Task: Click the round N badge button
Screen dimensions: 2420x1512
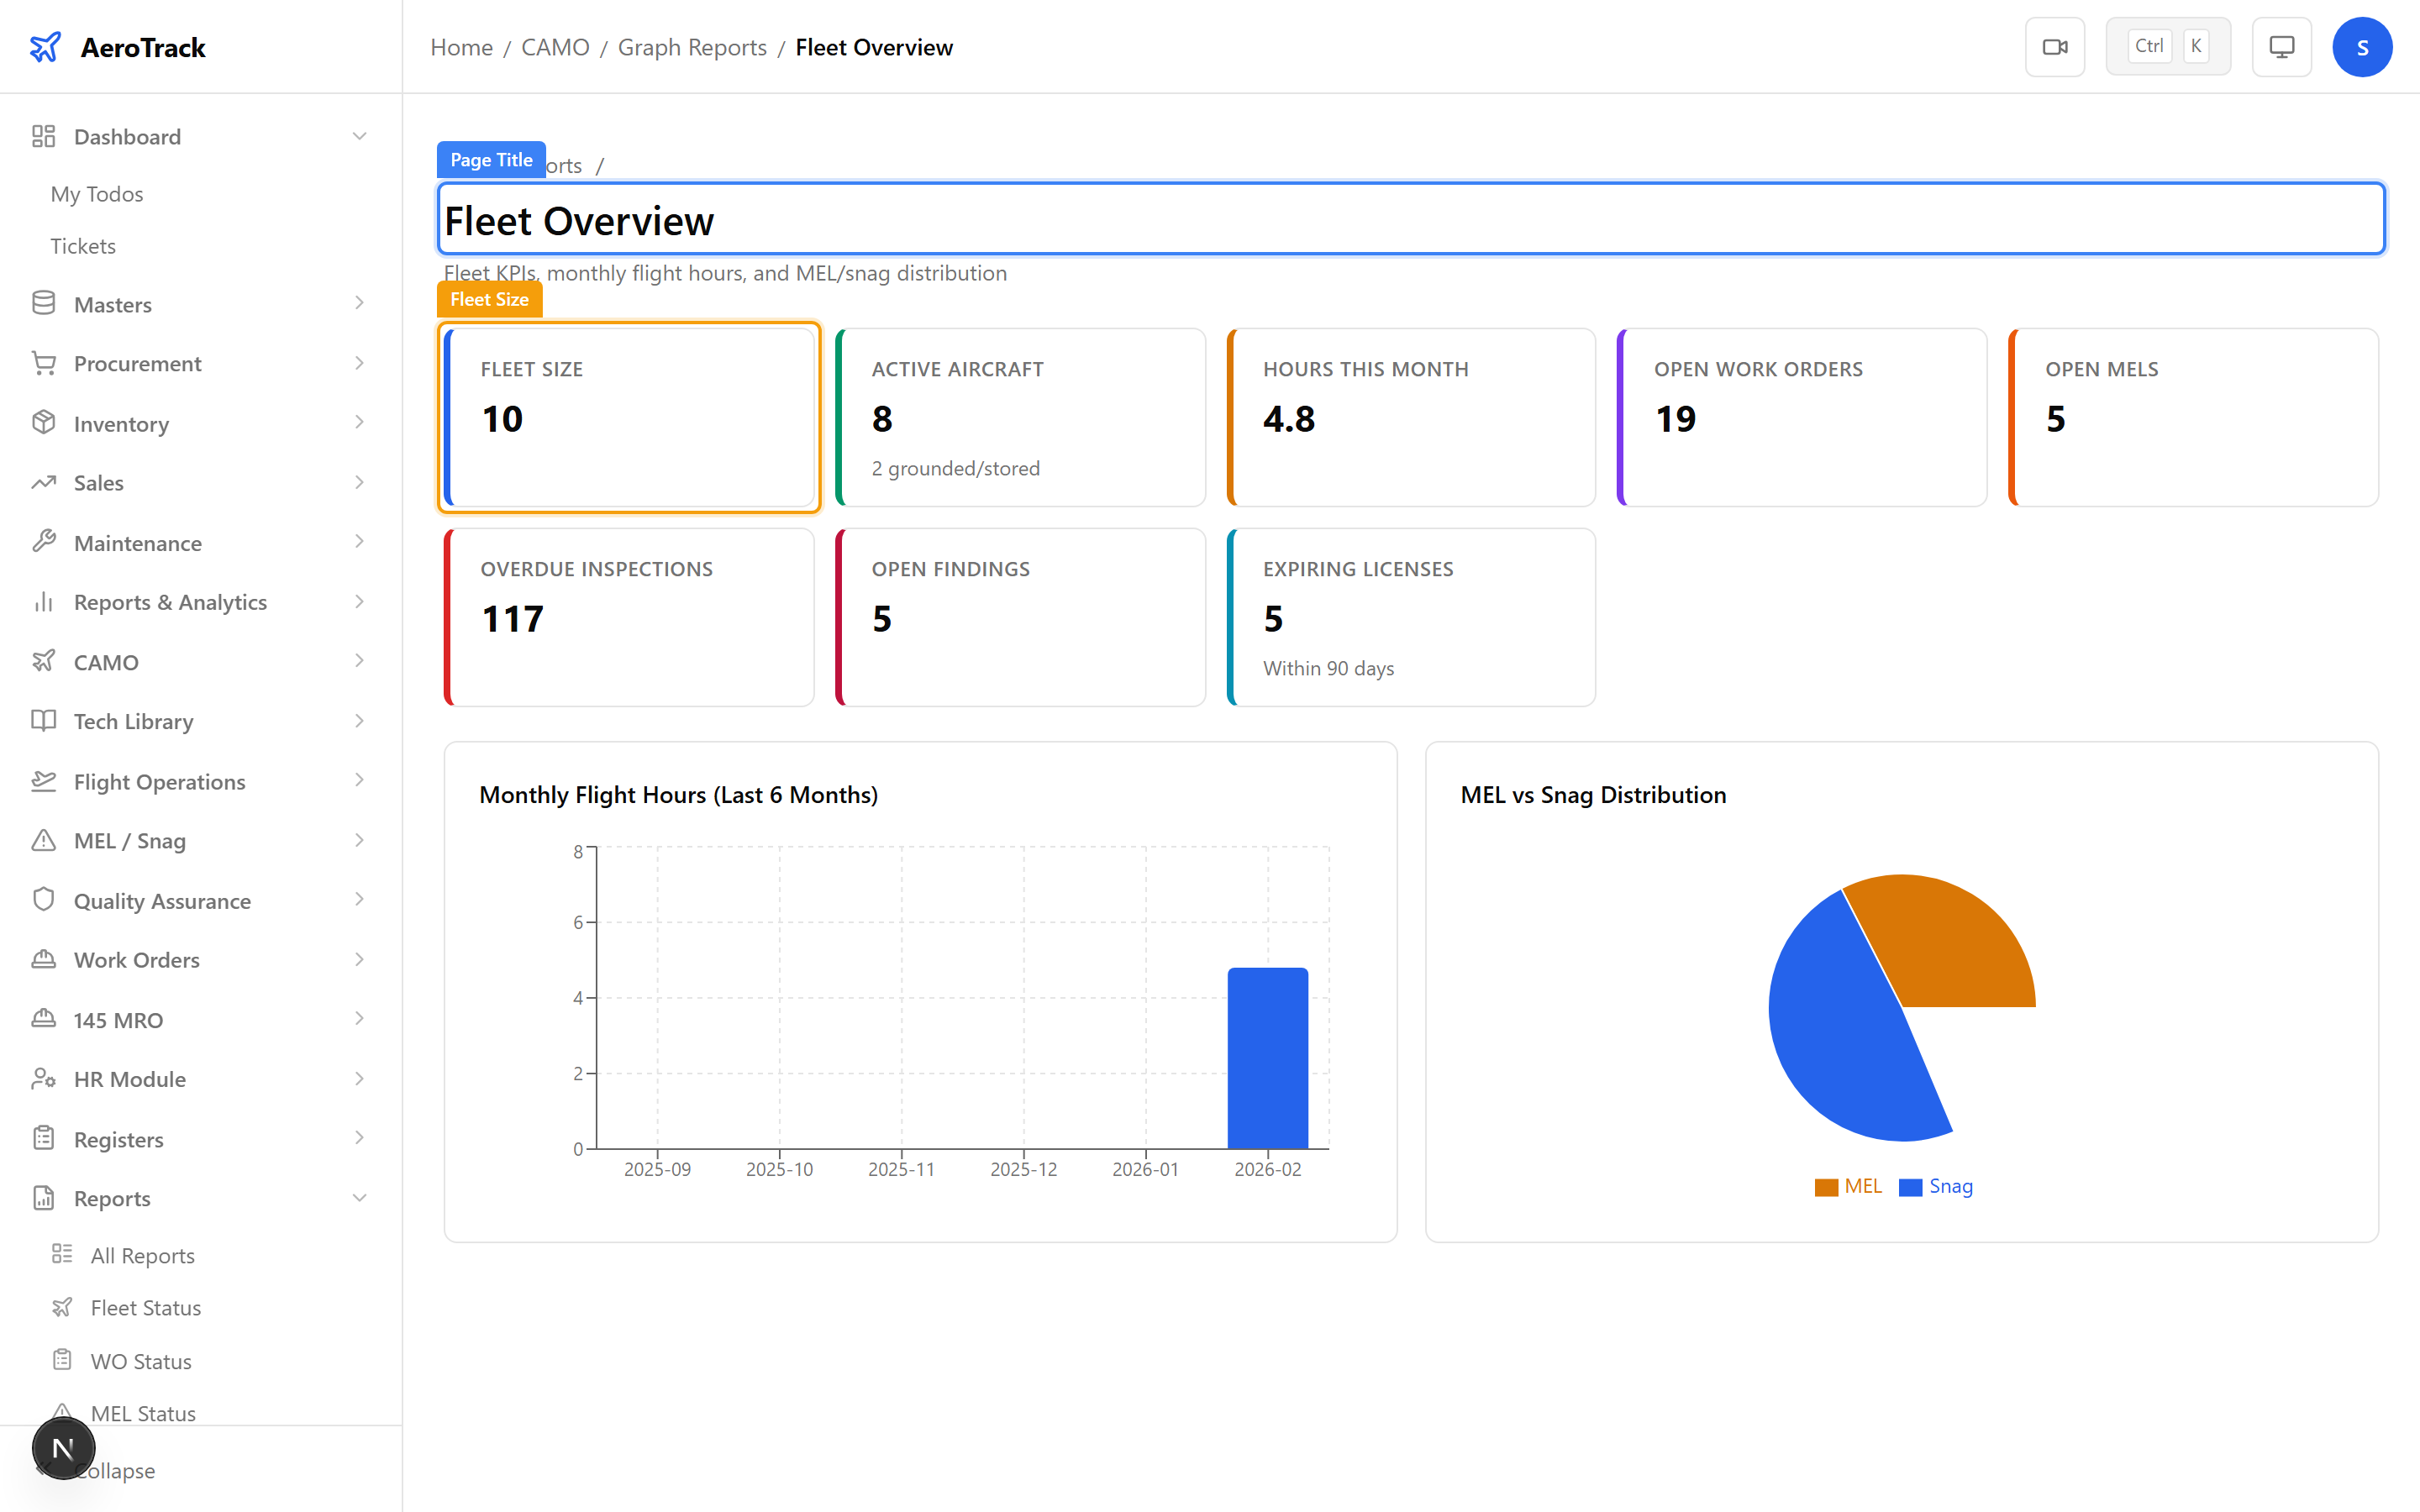Action: pyautogui.click(x=63, y=1447)
